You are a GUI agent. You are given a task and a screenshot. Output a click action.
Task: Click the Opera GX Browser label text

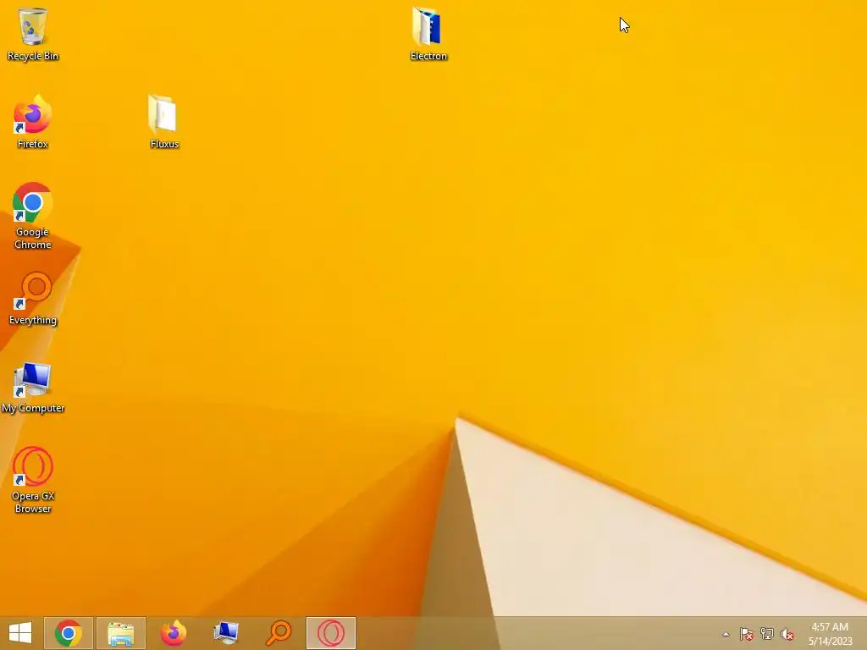click(33, 502)
